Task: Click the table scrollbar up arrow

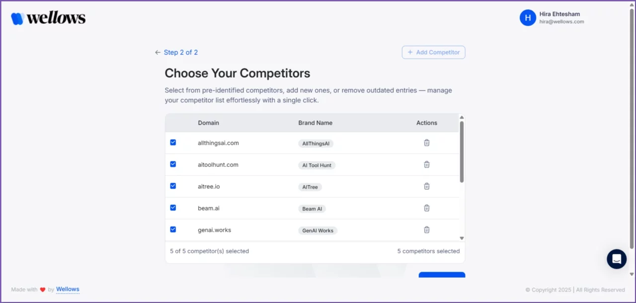Action: point(462,117)
